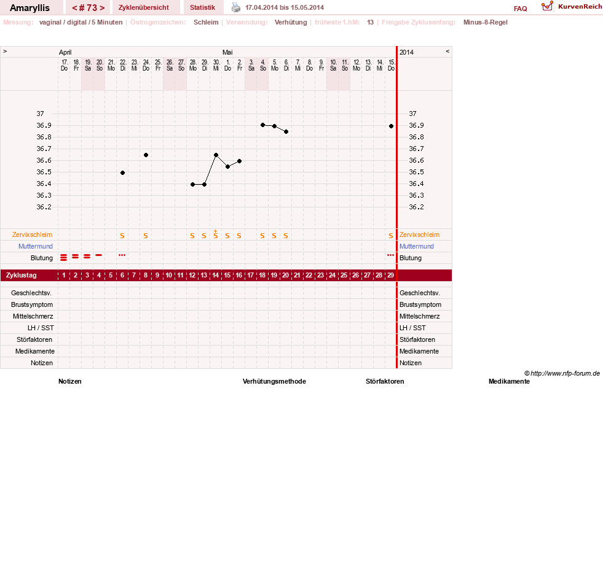Click right Muttermund row label
Screen dimensions: 603x577
[417, 246]
